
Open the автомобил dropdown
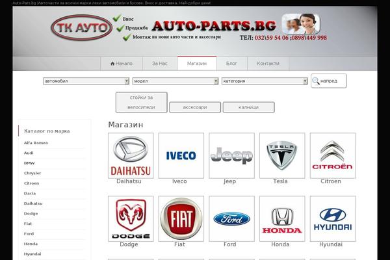point(86,81)
